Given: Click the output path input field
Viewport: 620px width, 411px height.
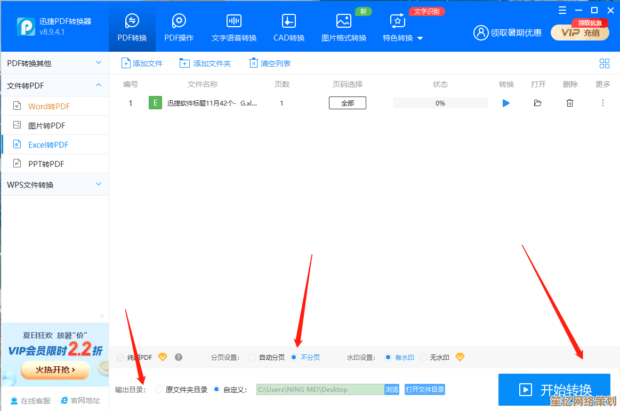Looking at the screenshot, I should coord(320,390).
